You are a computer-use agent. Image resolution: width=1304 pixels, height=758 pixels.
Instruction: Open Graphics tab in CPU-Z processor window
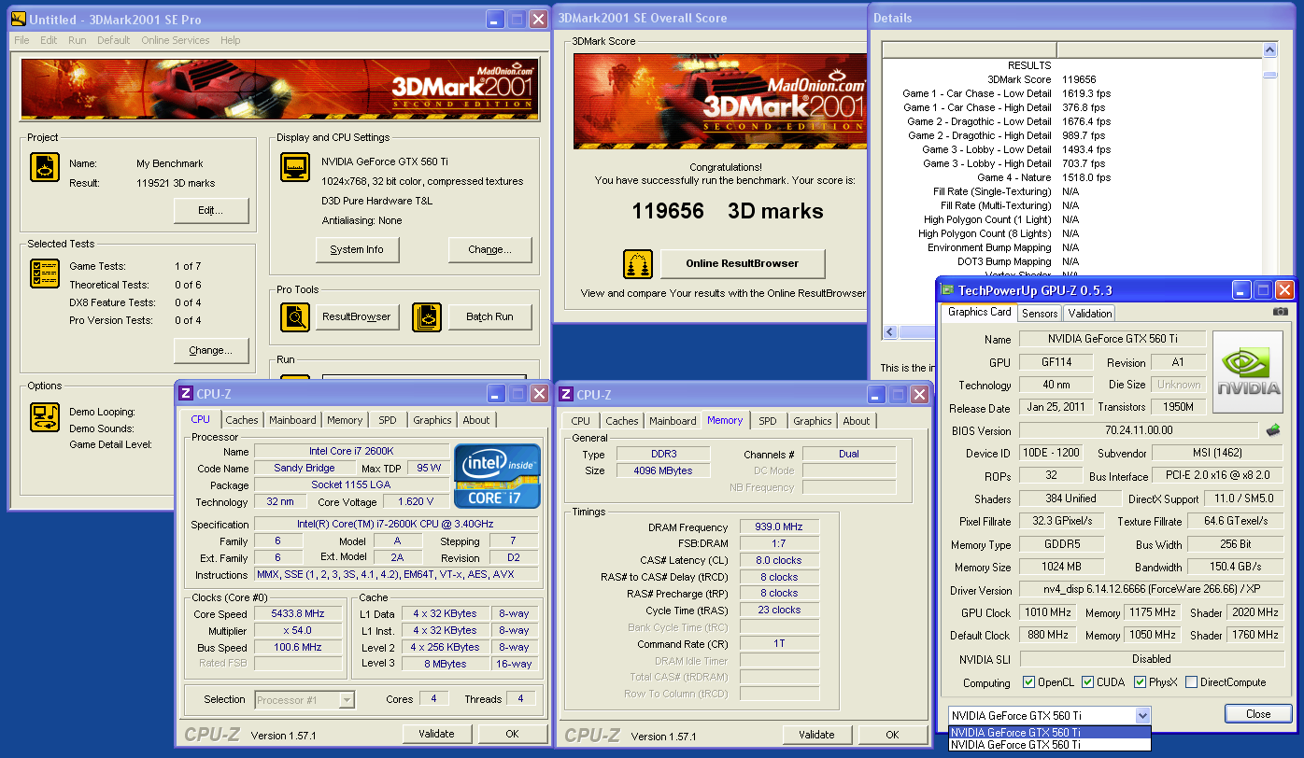[x=432, y=420]
